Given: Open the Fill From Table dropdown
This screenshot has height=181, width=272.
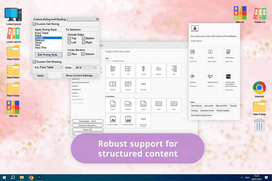Looking at the screenshot, I should coord(51,67).
